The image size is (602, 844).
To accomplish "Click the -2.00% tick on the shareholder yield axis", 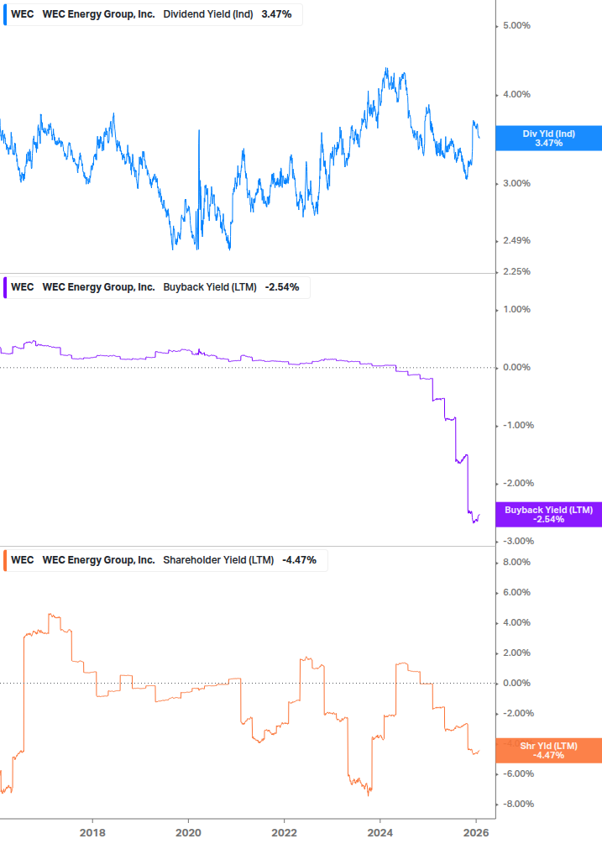I will pyautogui.click(x=519, y=714).
